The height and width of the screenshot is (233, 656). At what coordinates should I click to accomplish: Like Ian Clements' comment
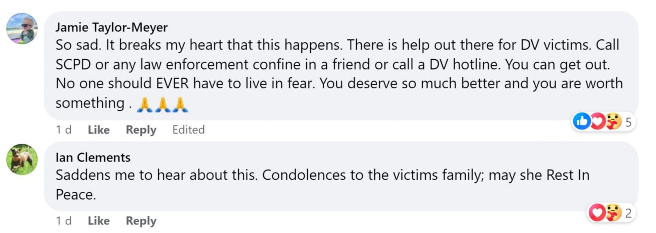[98, 221]
